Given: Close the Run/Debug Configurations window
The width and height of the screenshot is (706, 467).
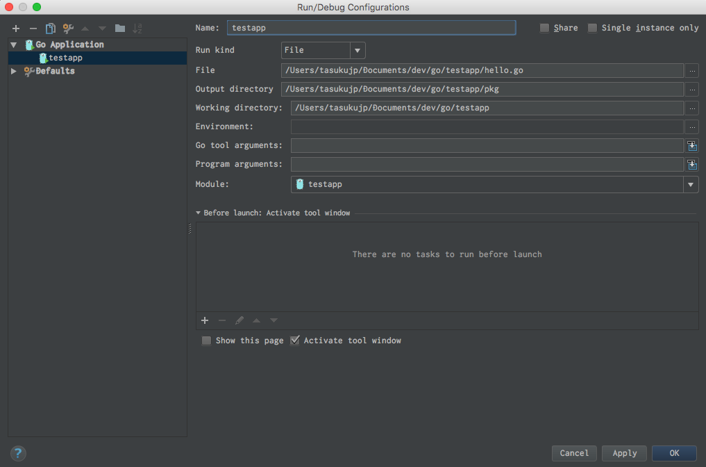Looking at the screenshot, I should [x=9, y=7].
